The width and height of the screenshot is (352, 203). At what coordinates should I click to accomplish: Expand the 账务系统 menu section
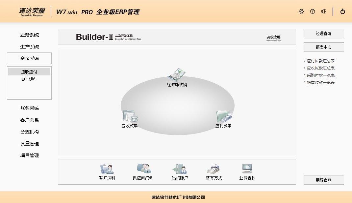pos(29,108)
